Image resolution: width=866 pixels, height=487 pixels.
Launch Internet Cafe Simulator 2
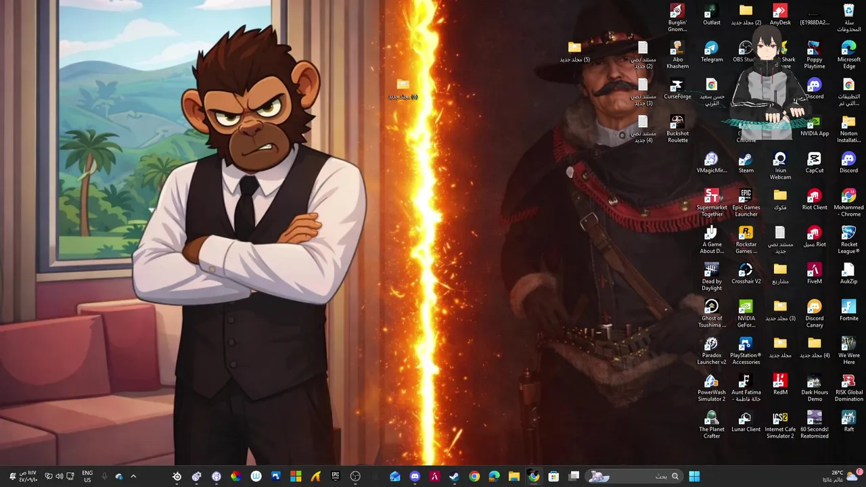pyautogui.click(x=780, y=425)
